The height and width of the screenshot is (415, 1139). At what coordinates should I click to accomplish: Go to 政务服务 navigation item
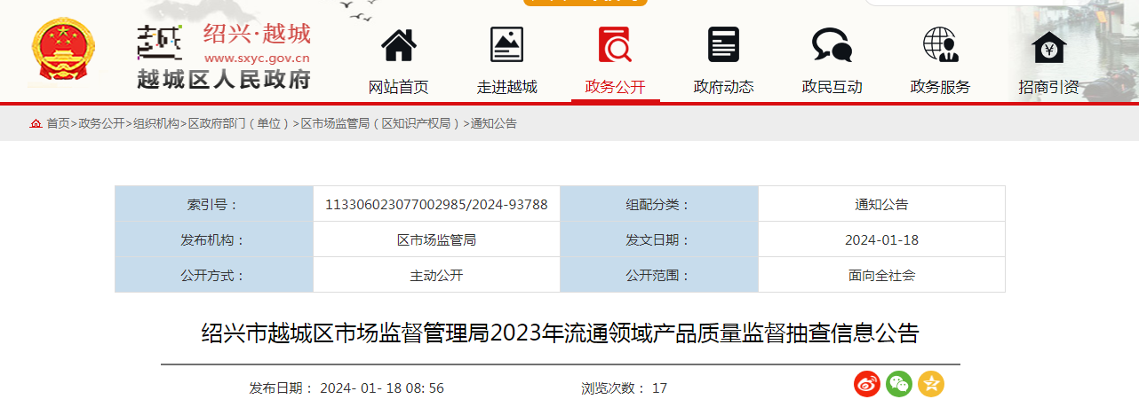coord(940,87)
